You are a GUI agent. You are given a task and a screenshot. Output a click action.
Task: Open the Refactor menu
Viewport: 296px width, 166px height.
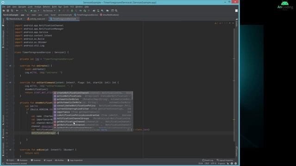46,7
